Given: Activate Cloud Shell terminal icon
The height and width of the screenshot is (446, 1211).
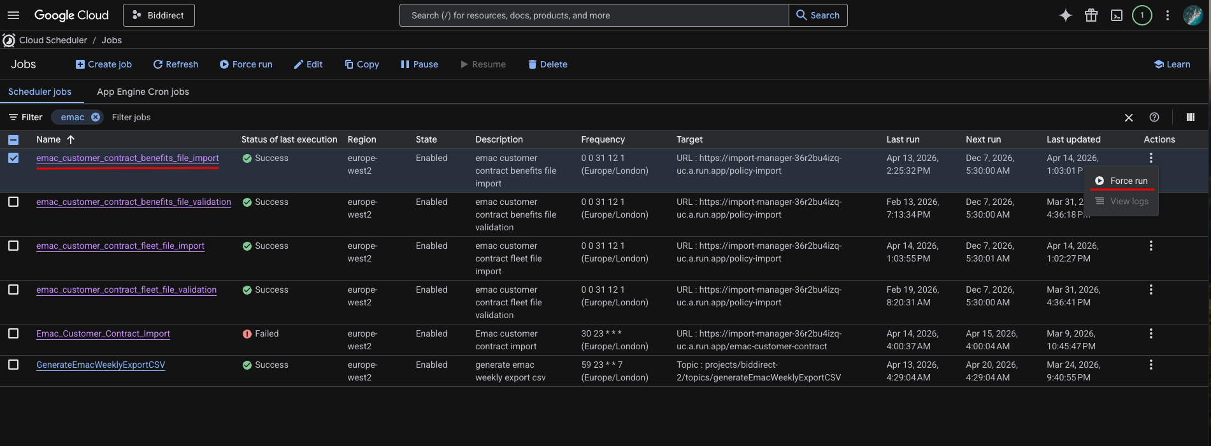Looking at the screenshot, I should click(x=1117, y=15).
